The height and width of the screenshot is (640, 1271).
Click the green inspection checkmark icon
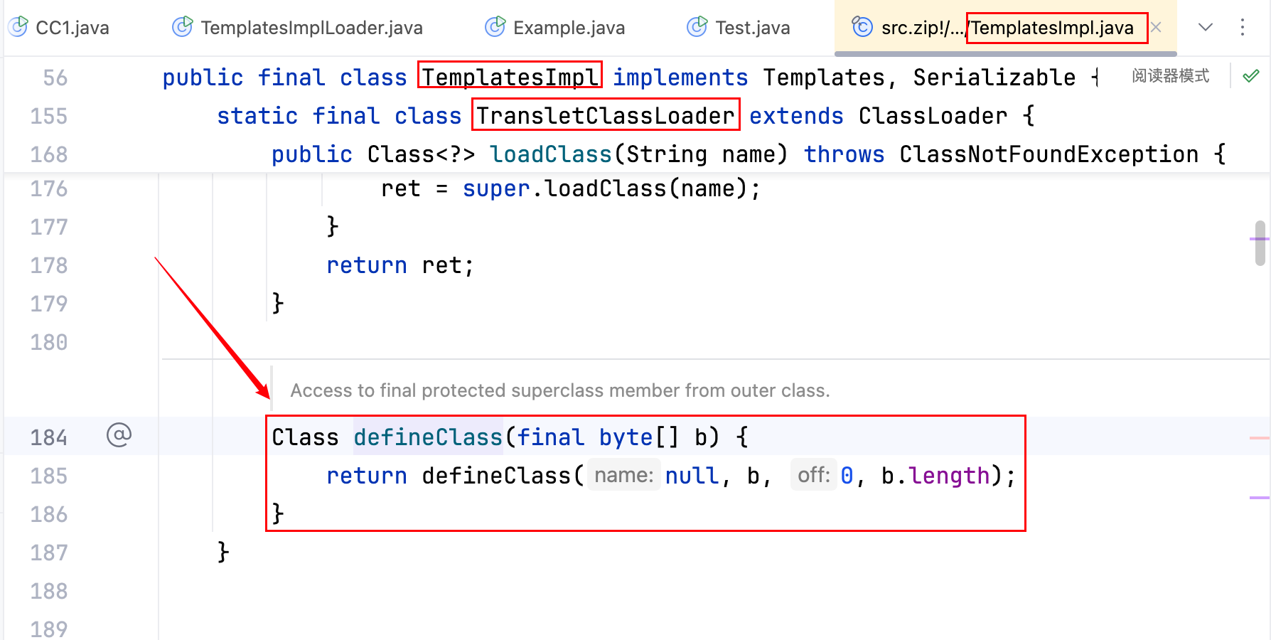pyautogui.click(x=1251, y=76)
